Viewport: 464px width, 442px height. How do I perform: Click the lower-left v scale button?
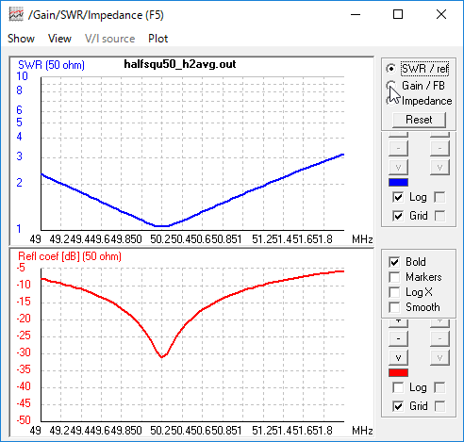point(398,357)
